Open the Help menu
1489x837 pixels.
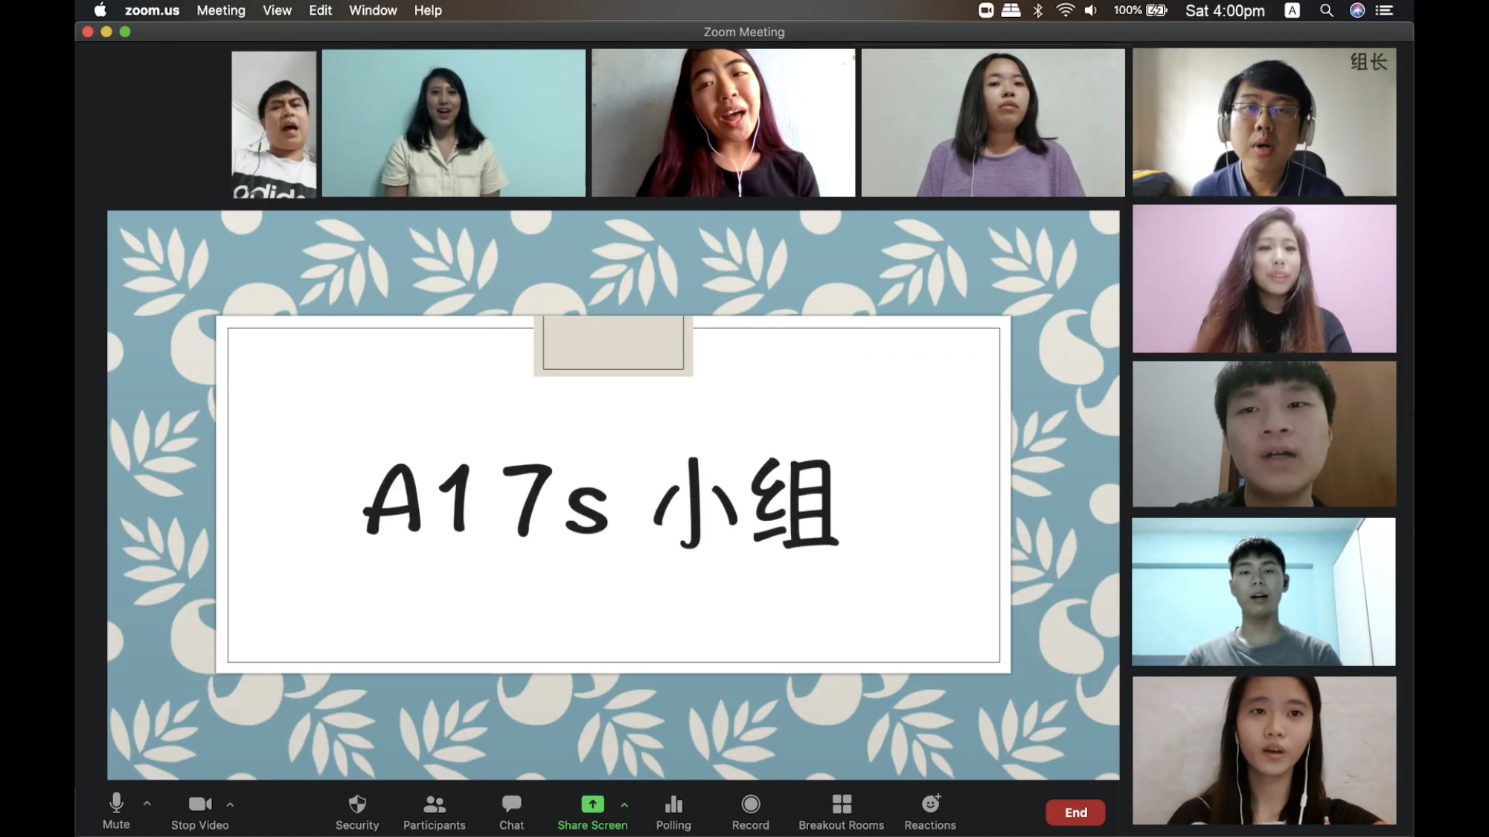(x=428, y=10)
